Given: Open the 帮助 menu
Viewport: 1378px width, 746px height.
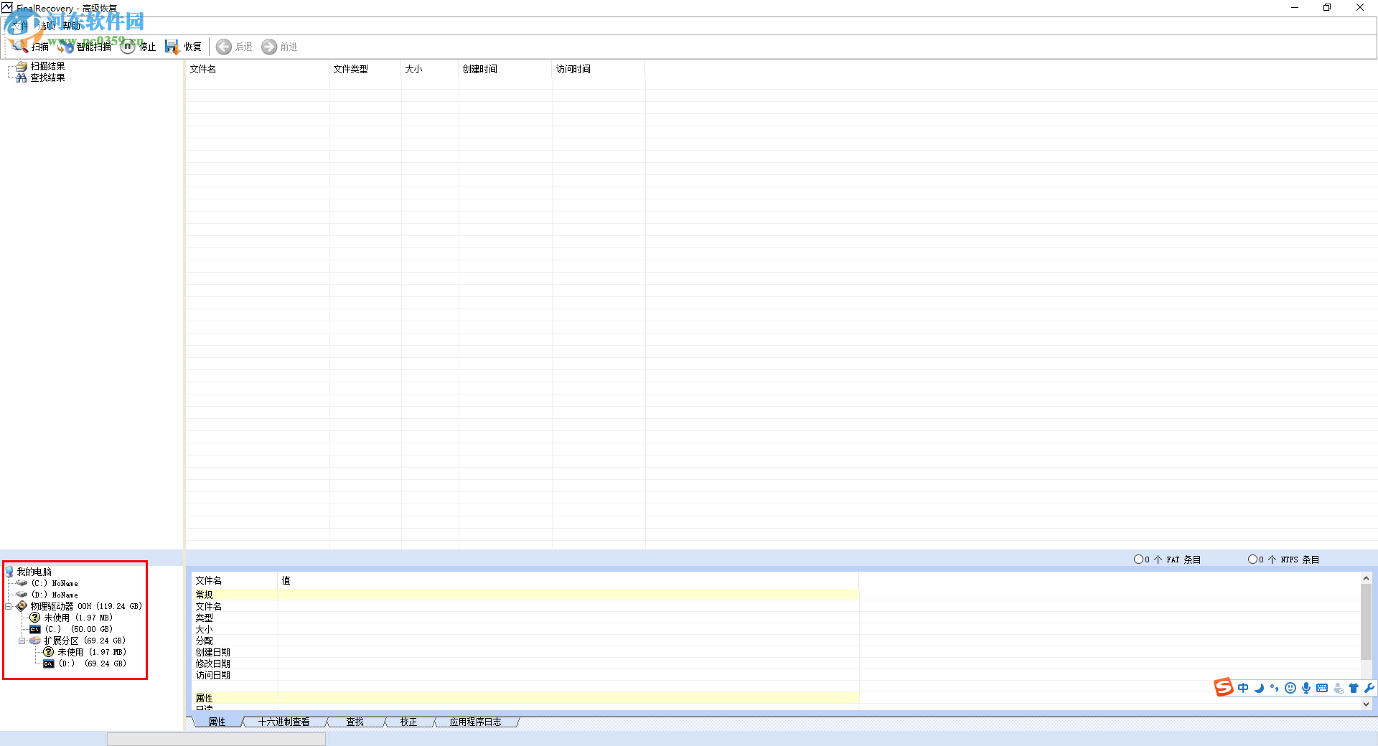Looking at the screenshot, I should pyautogui.click(x=72, y=26).
